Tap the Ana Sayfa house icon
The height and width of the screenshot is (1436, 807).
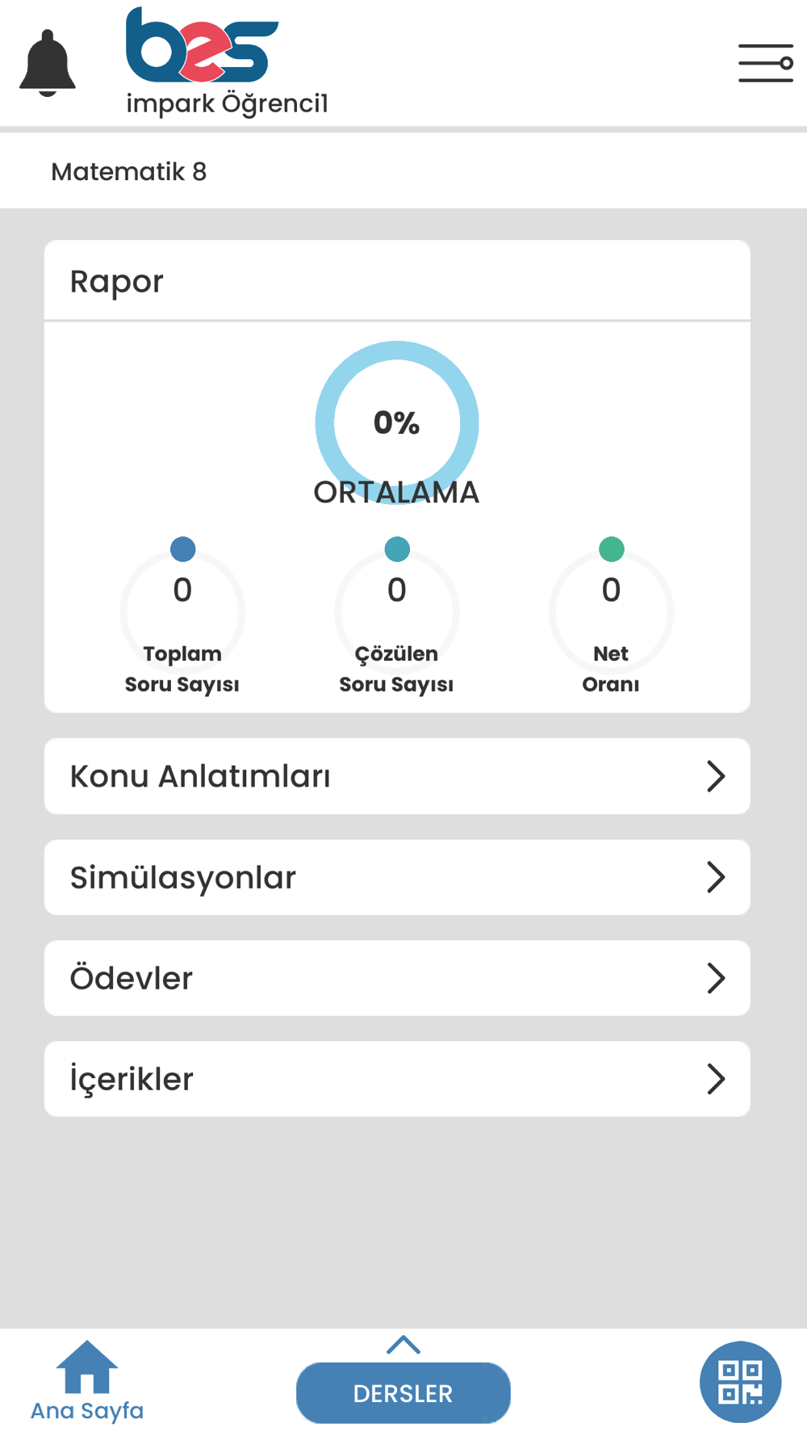coord(87,1367)
